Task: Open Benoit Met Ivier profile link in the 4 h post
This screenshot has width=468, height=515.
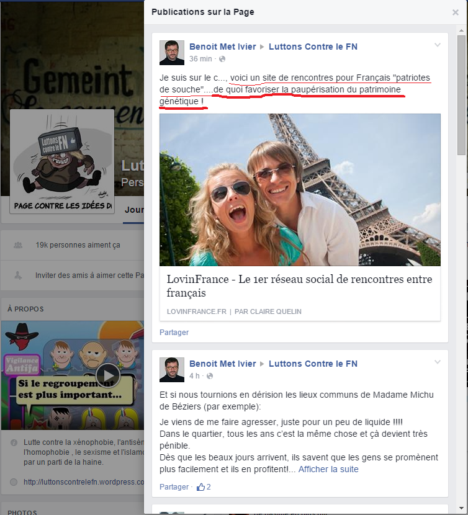Action: tap(222, 364)
